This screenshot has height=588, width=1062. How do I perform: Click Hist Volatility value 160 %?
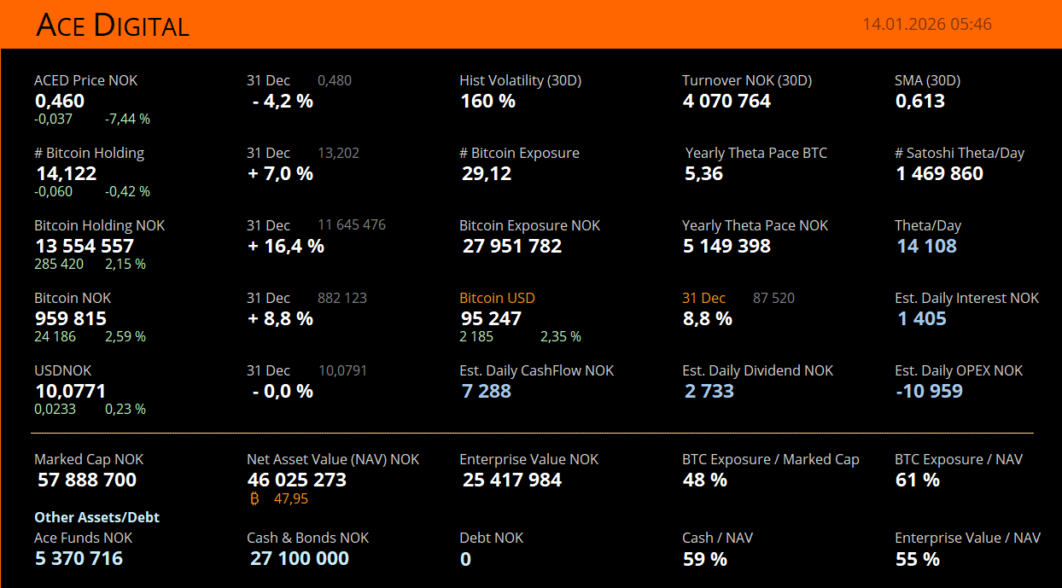tap(488, 101)
